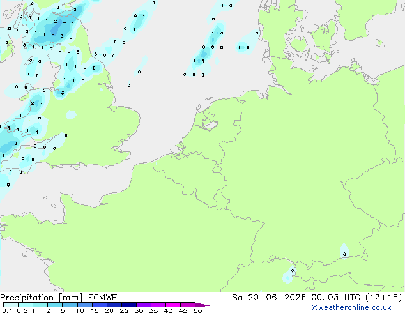Click the 30–35 mm purple legend swatch
Viewport: 405px width, 313px height.
click(x=144, y=305)
